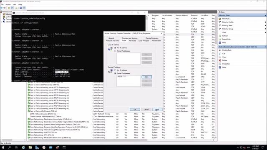Screen dimensions: 267x150
Task: Open the View menu
Action: tap(15, 5)
